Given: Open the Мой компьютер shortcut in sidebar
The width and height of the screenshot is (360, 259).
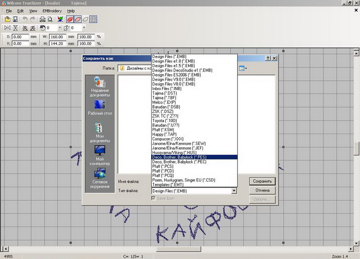Looking at the screenshot, I should [x=99, y=154].
